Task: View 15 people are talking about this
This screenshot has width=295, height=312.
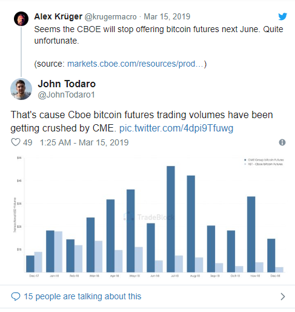Action: pos(82,296)
